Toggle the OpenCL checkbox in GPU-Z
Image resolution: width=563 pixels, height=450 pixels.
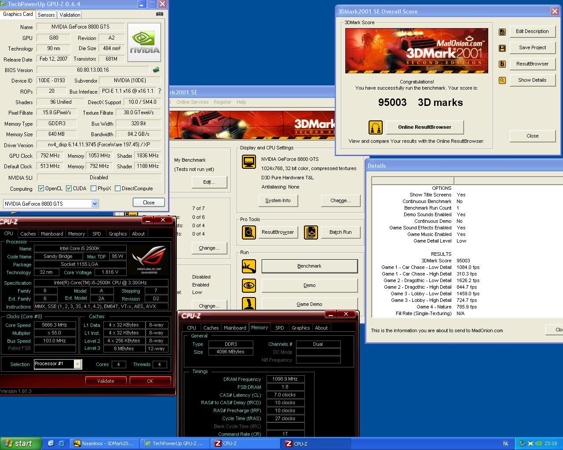(x=41, y=189)
